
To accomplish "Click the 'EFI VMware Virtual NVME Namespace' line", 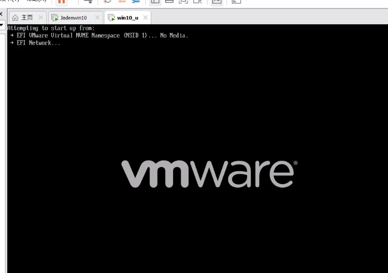I will coord(99,36).
